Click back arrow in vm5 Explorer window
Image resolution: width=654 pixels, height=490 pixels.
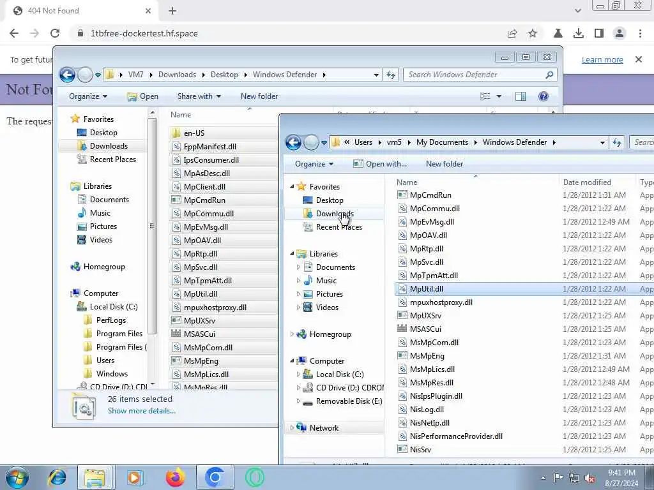293,142
